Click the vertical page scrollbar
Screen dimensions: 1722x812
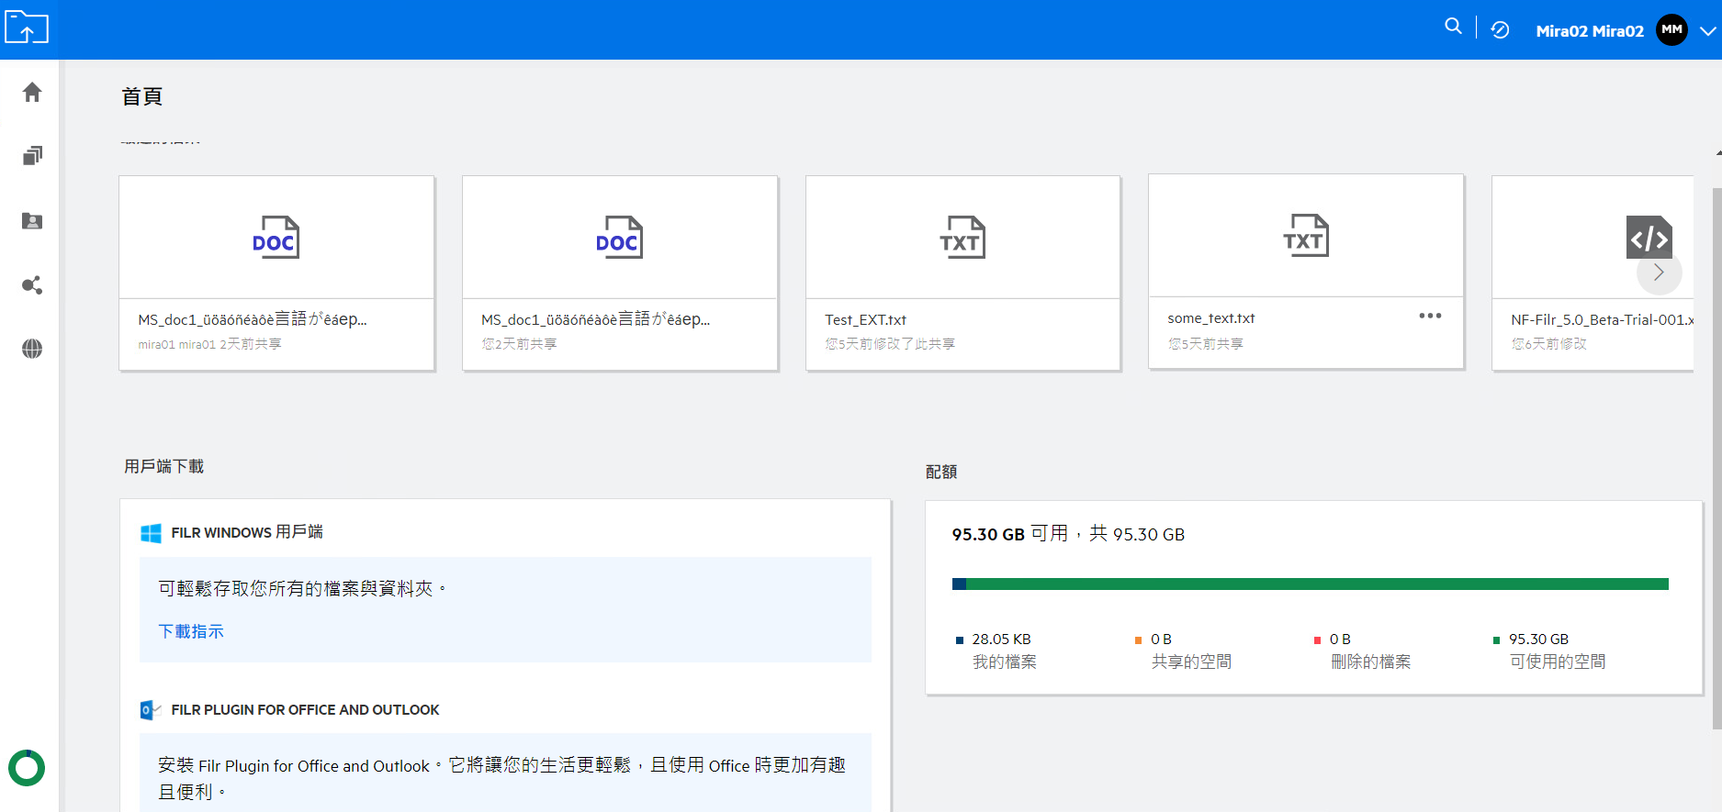(x=1716, y=459)
